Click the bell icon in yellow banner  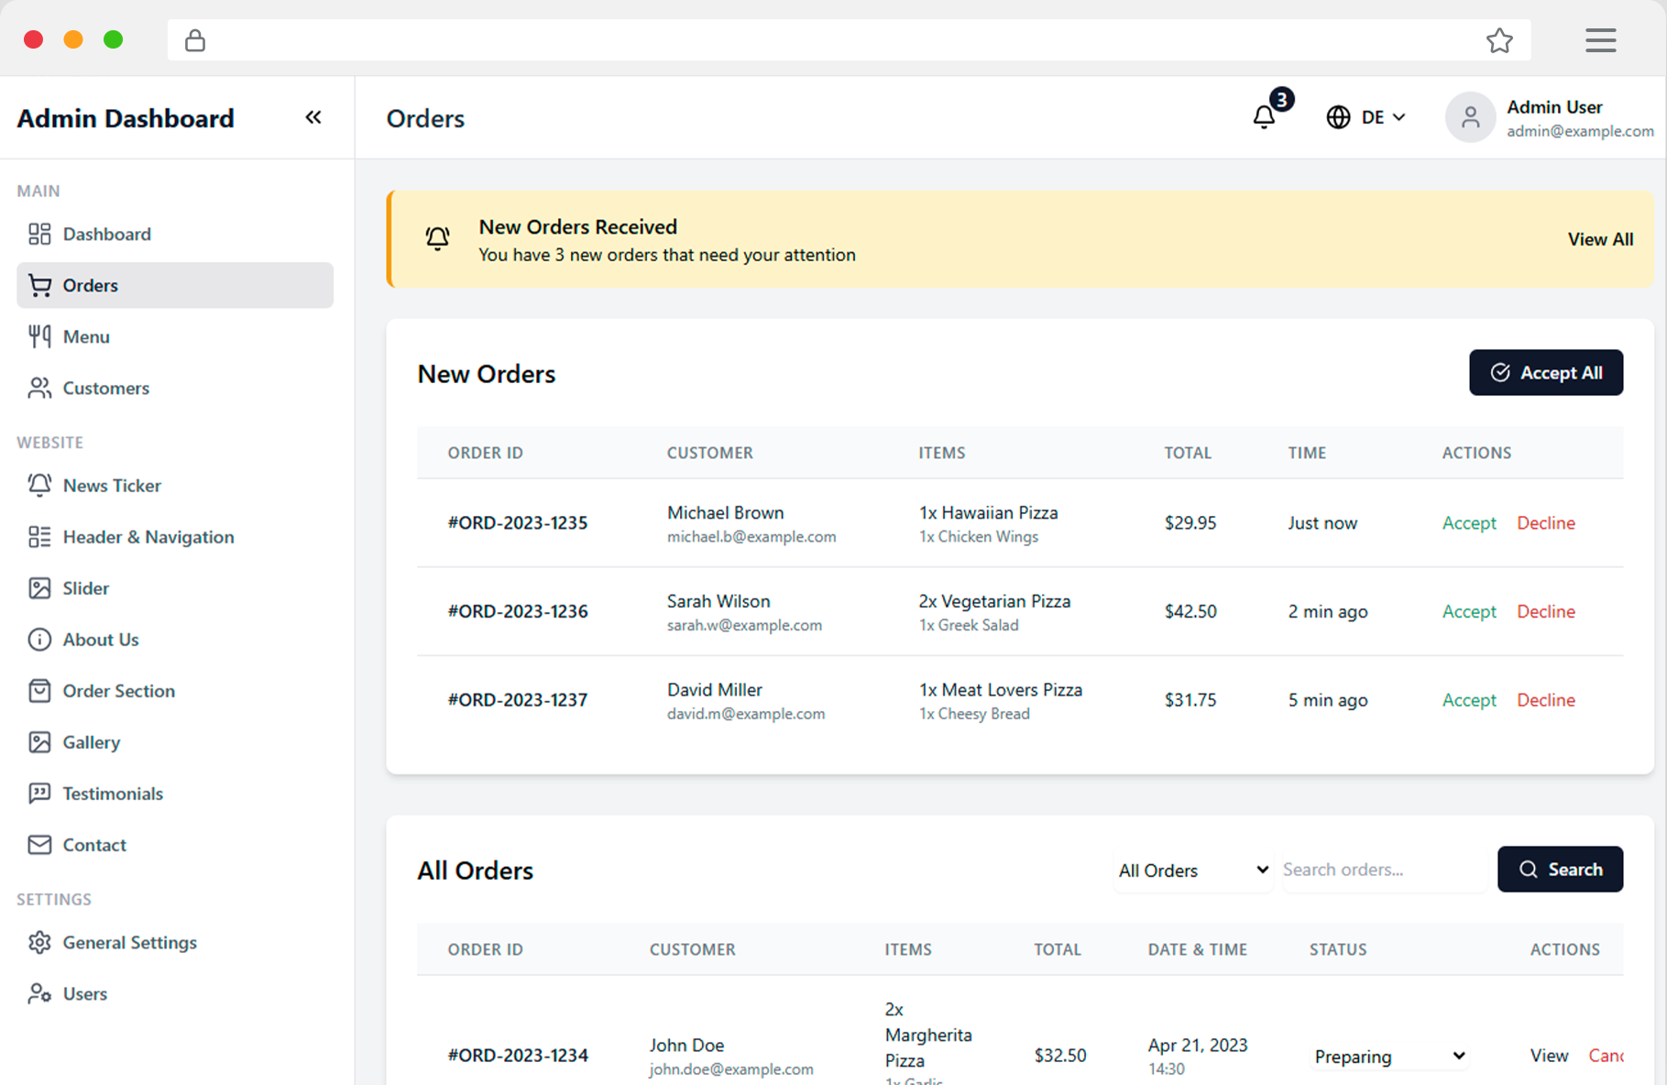click(438, 239)
